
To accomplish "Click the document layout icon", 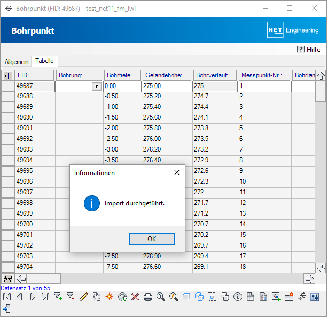I will (251, 297).
